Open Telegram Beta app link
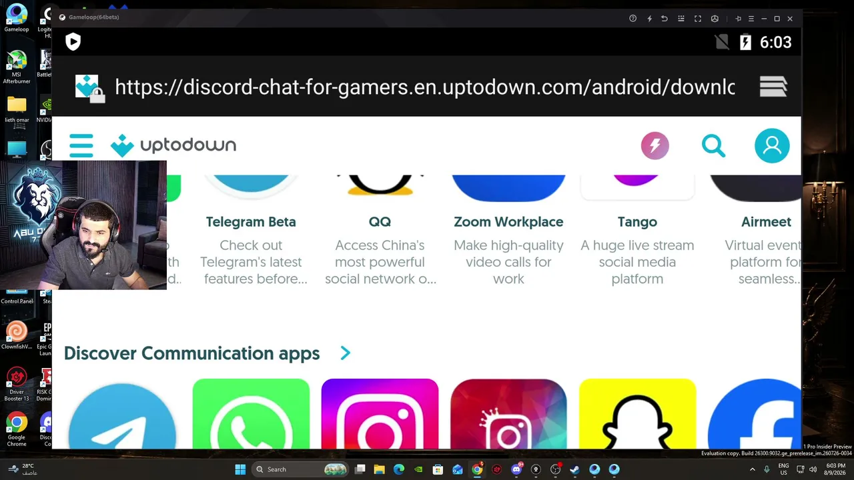 tap(251, 222)
